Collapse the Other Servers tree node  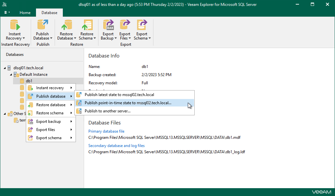(5, 114)
